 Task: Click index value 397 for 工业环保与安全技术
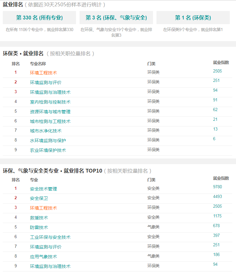coord(216,235)
